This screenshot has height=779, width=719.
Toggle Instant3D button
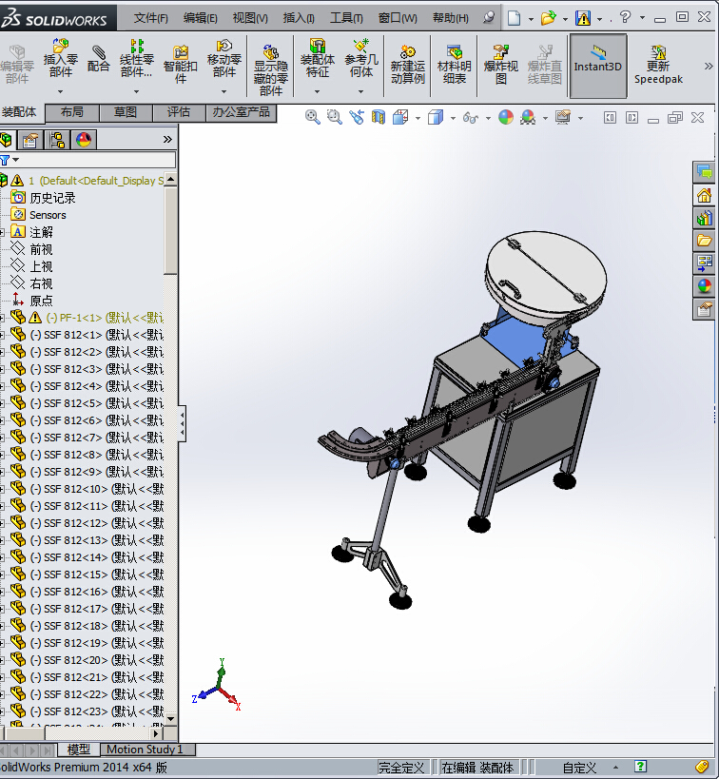point(598,66)
